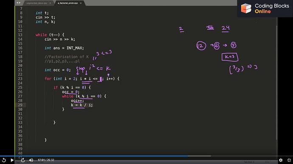Click the 17:01 / 26:32 time display
This screenshot has width=293, height=164.
coord(46,160)
